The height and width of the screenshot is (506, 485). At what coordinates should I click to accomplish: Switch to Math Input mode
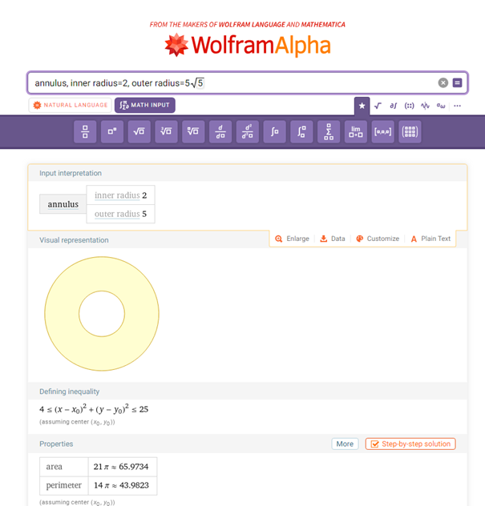coord(145,105)
